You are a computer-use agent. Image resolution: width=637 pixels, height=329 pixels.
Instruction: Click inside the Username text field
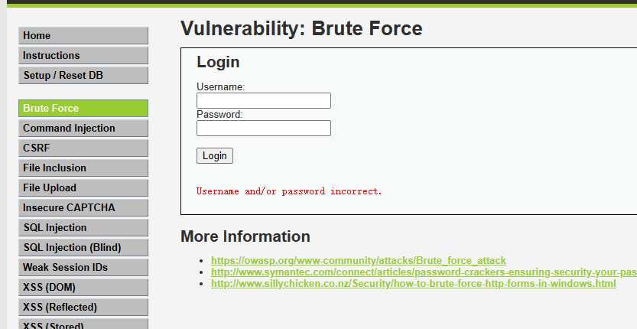pyautogui.click(x=263, y=101)
